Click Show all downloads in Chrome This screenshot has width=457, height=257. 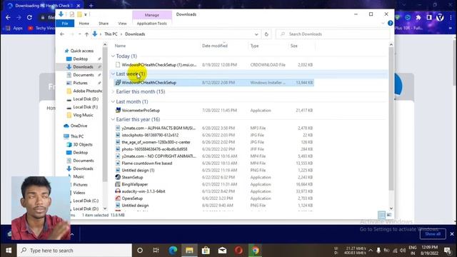(x=433, y=234)
